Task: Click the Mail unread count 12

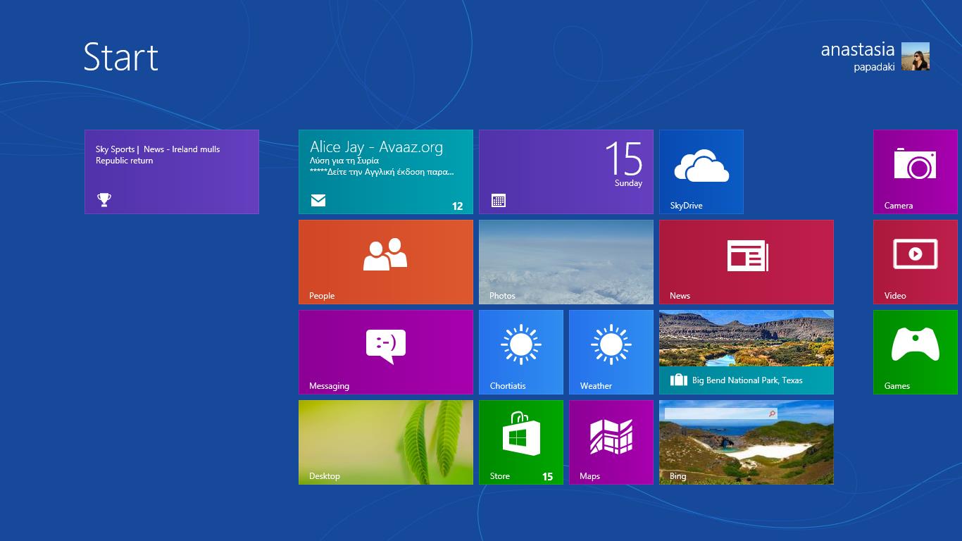Action: click(x=457, y=206)
